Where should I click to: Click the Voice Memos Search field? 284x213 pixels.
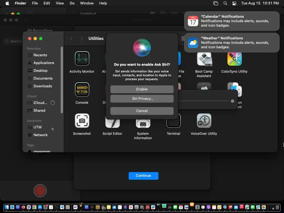[13, 41]
